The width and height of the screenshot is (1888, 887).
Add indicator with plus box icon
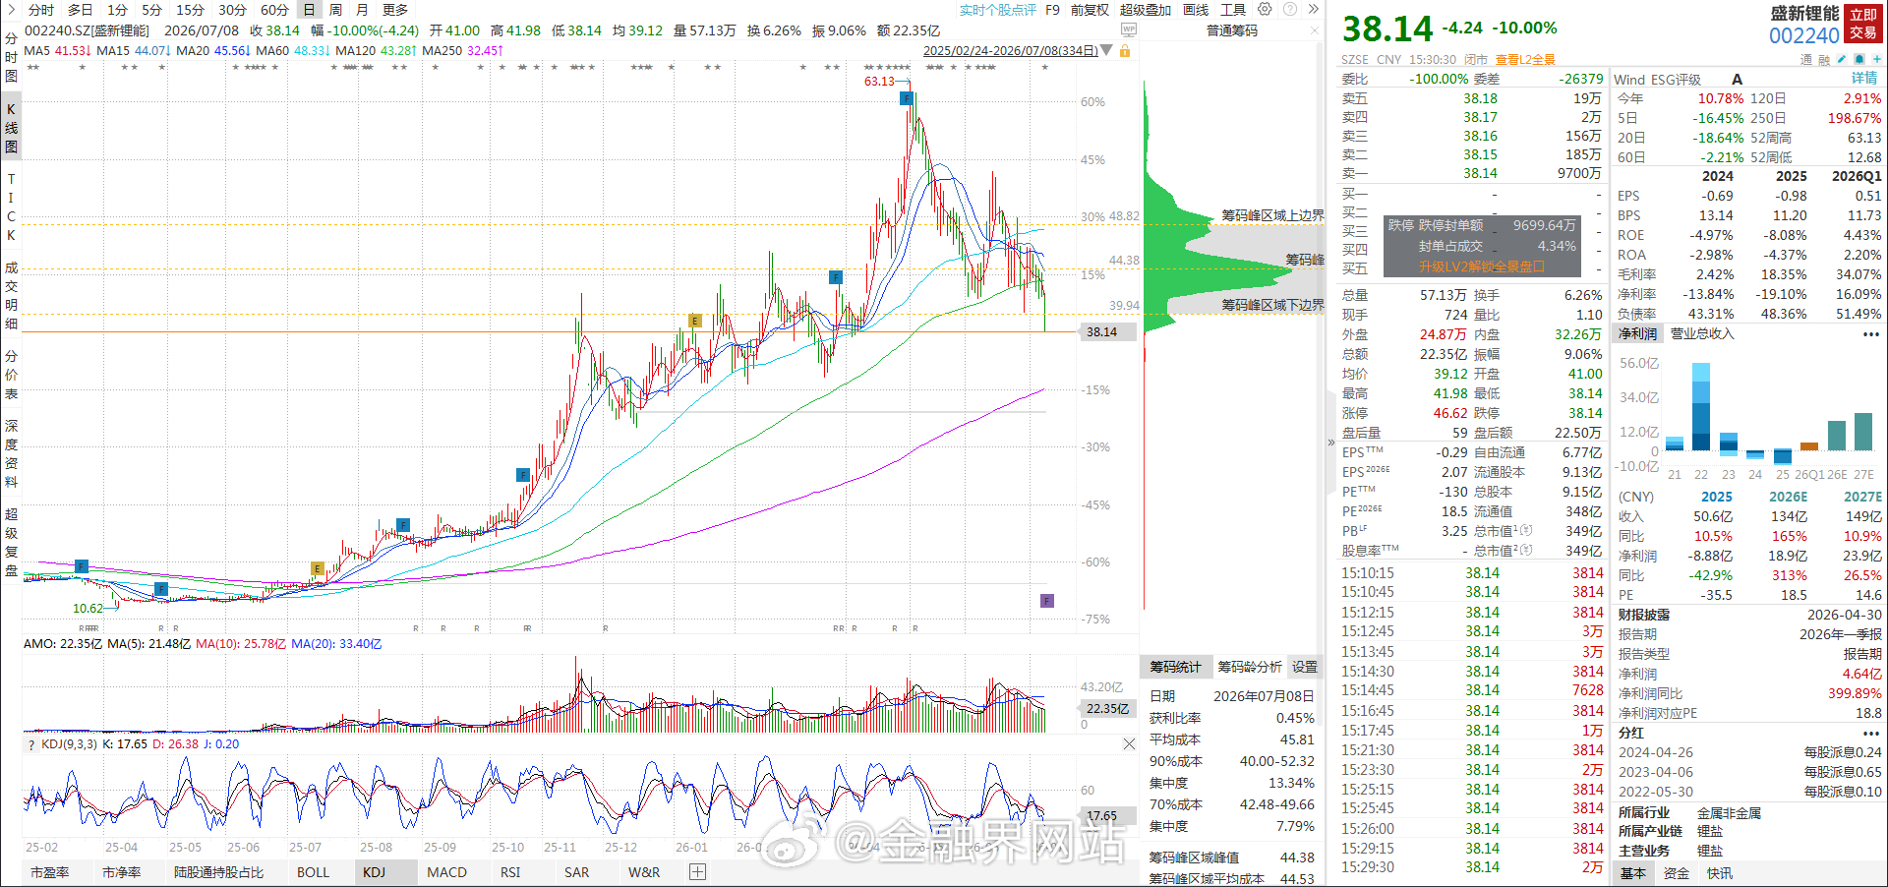697,872
